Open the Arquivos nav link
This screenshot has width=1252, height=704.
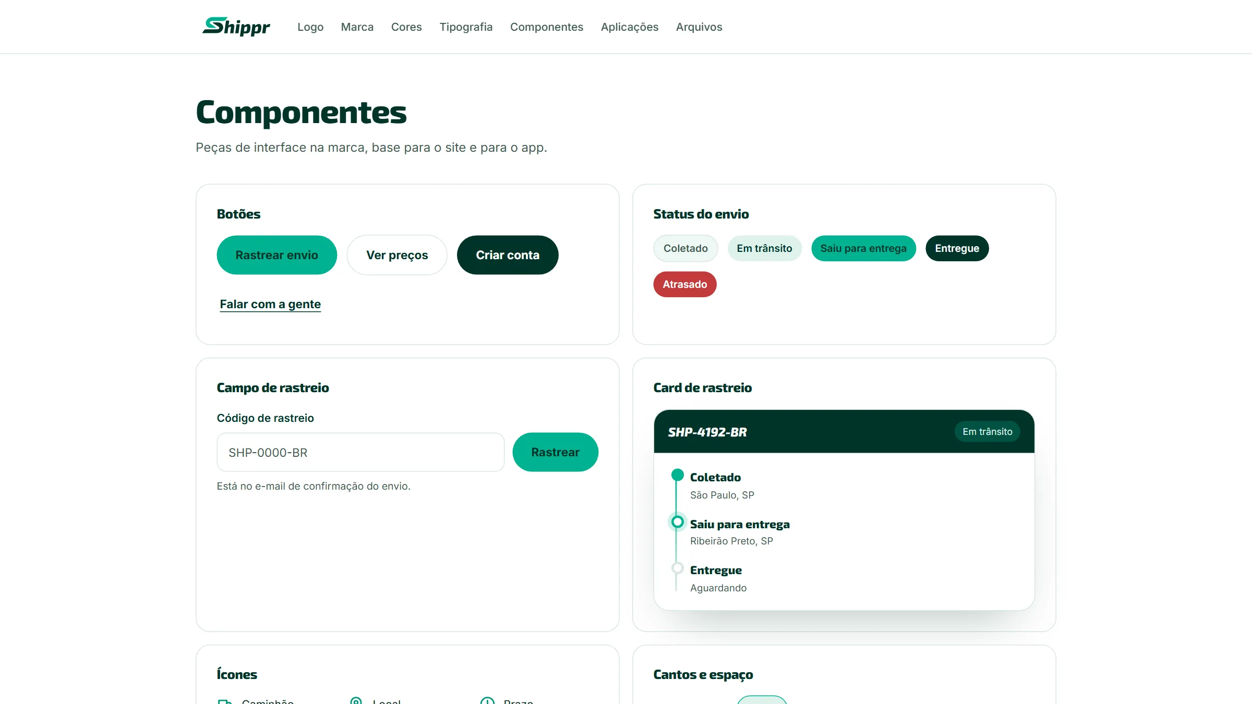(699, 27)
